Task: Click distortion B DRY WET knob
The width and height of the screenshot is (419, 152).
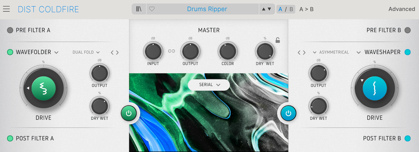Action: pyautogui.click(x=318, y=106)
